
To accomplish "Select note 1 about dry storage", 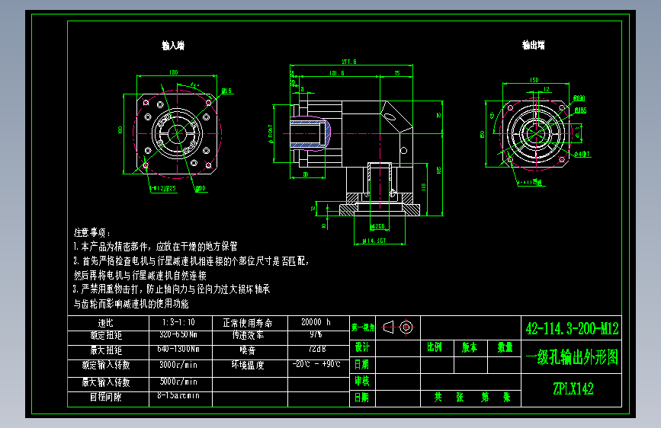I will (x=156, y=247).
